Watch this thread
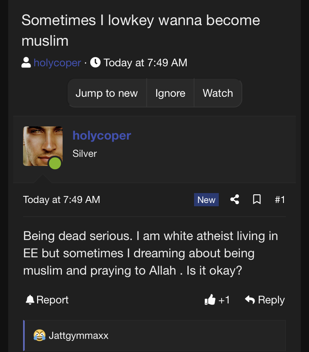This screenshot has width=309, height=352. coord(218,93)
